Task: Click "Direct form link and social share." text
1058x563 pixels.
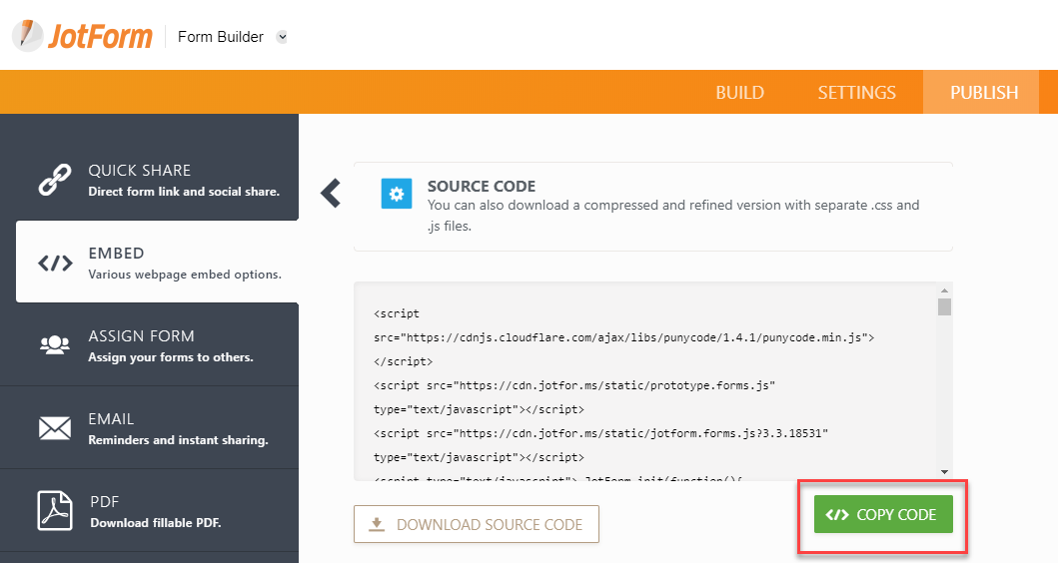Action: click(x=184, y=192)
